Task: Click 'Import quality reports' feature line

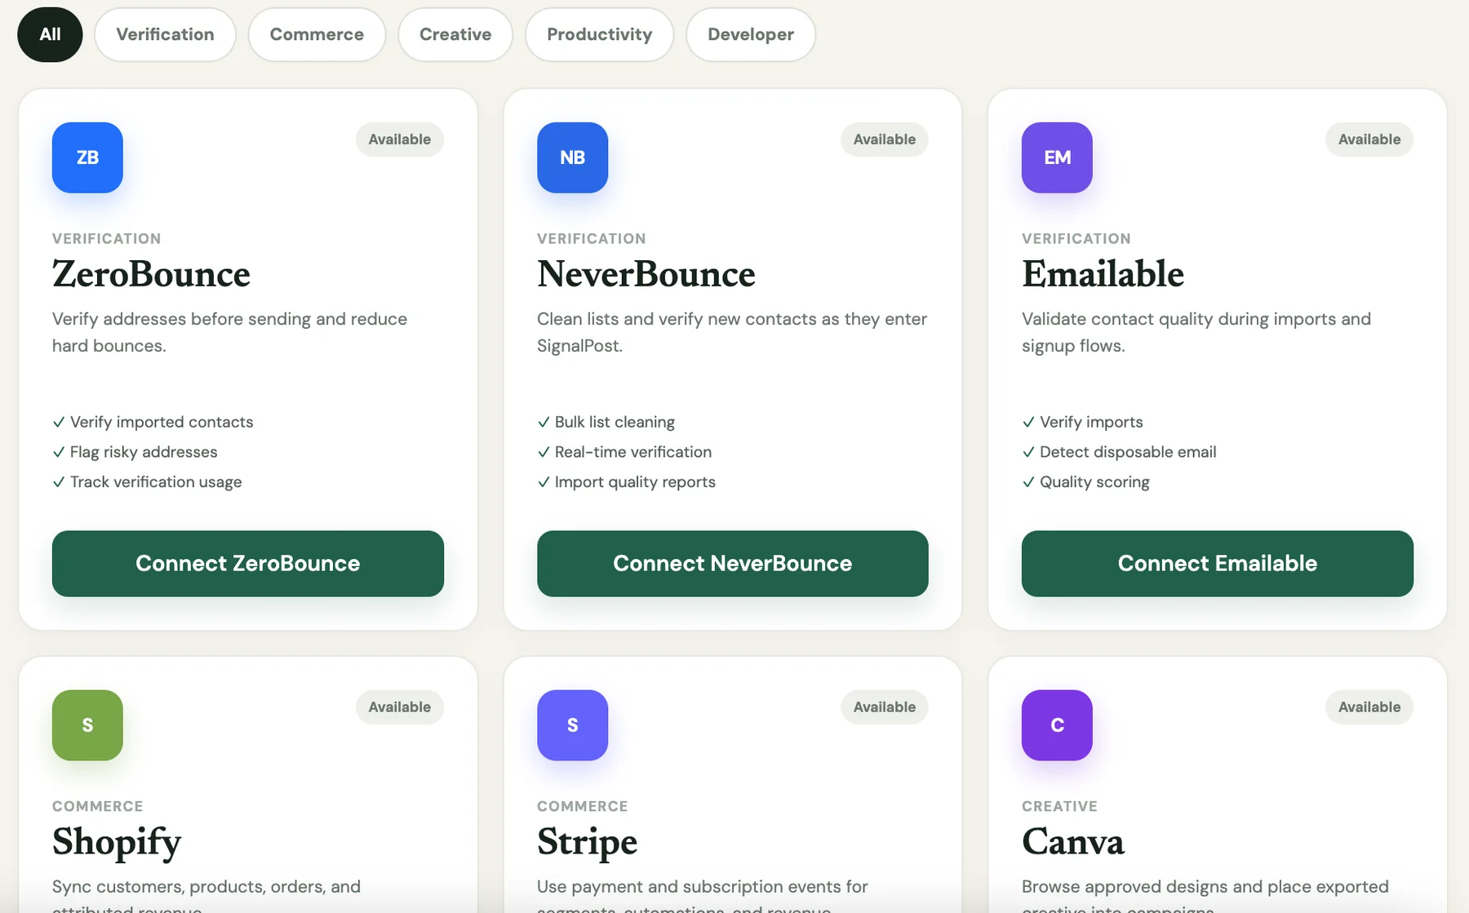Action: (627, 482)
